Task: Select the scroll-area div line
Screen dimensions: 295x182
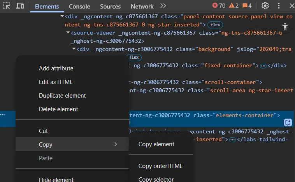Action: [211, 91]
